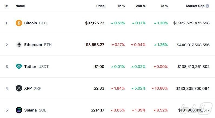Click the Solana logo icon
215x118 pixels.
pos(19,110)
